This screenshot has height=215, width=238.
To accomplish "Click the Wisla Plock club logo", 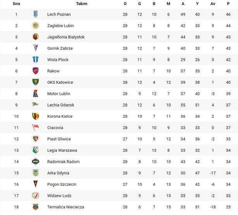I will (36, 60).
